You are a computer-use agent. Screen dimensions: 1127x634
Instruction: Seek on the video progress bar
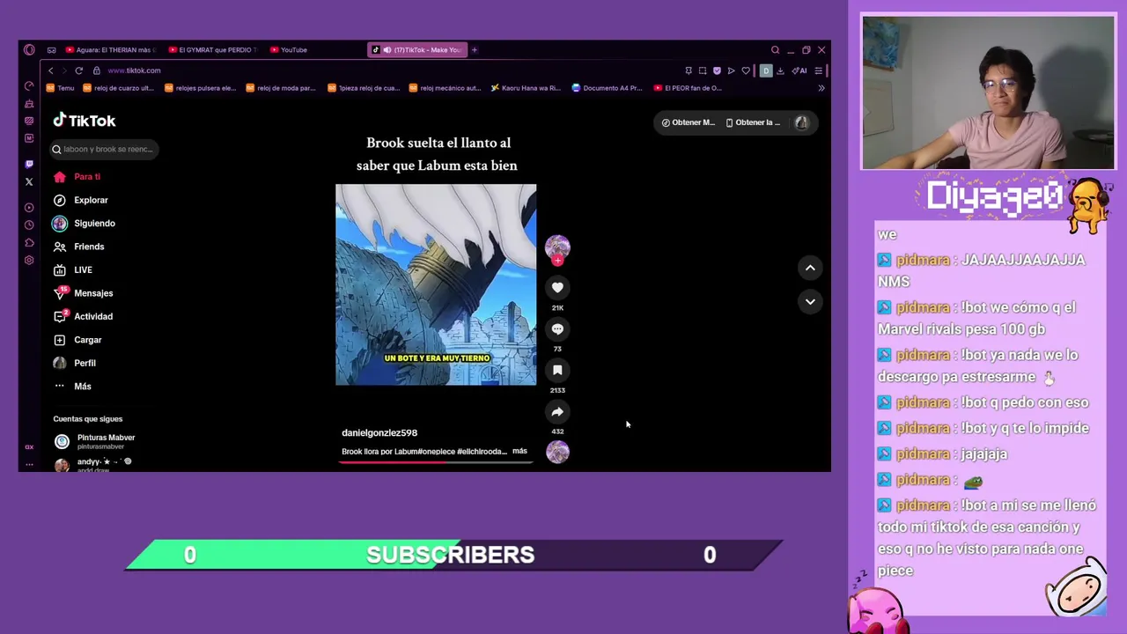click(x=436, y=461)
